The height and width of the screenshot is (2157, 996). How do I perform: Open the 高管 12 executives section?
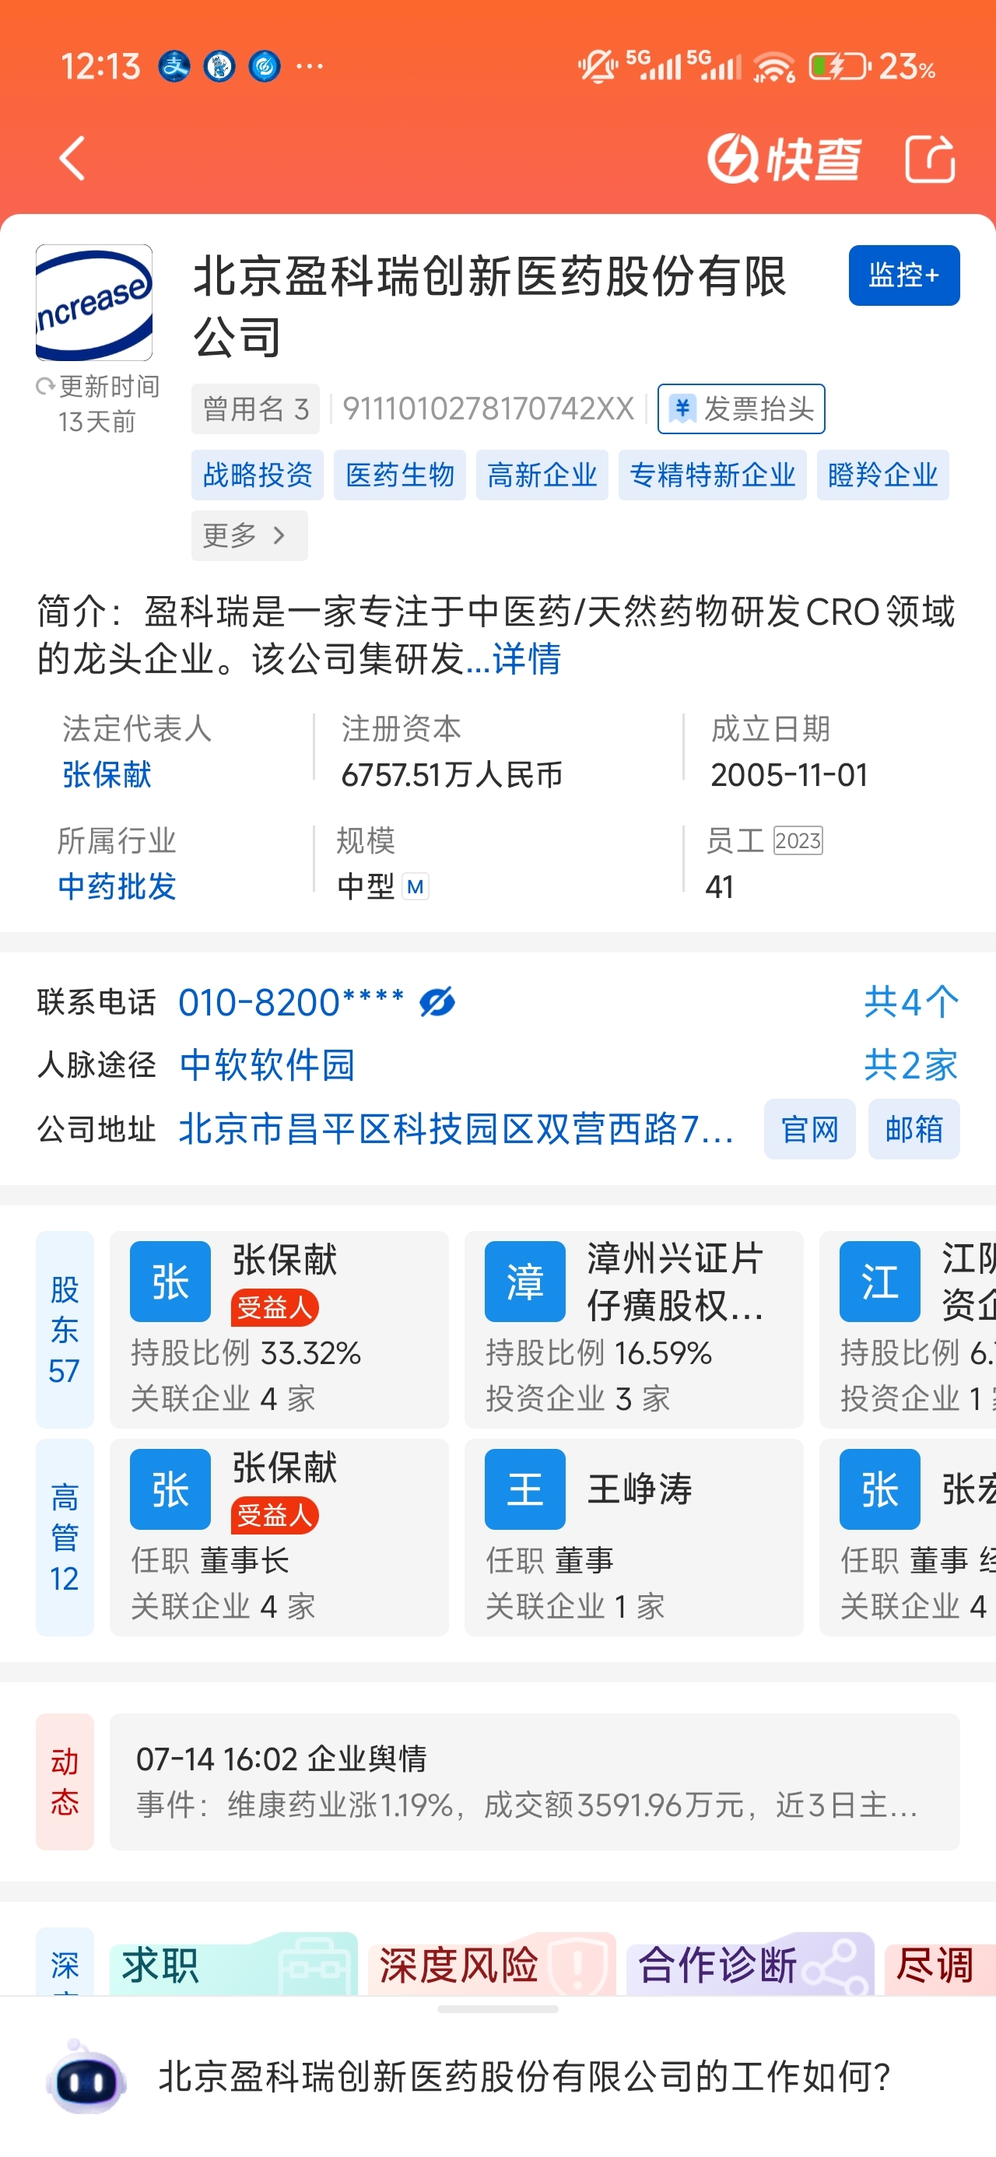65,1537
